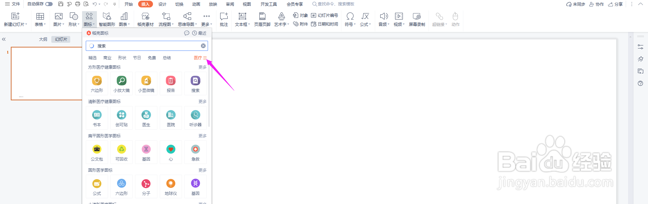Screen dimensions: 648x204
Task: Open the 思维导图 mind map dropdown
Action: pos(187,20)
